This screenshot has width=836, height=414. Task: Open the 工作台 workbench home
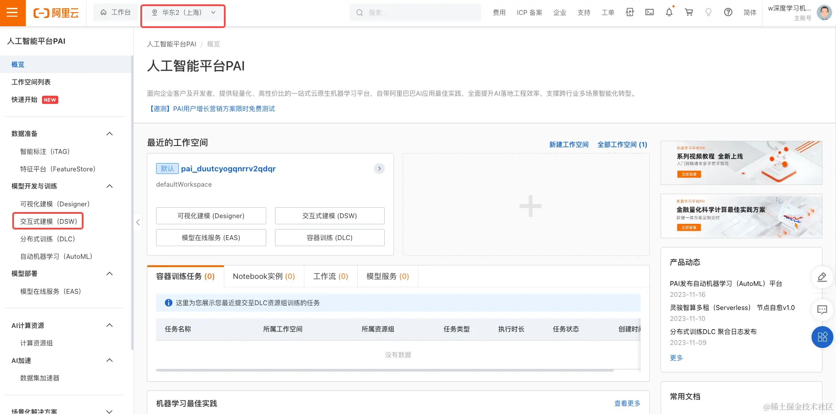[x=115, y=13]
